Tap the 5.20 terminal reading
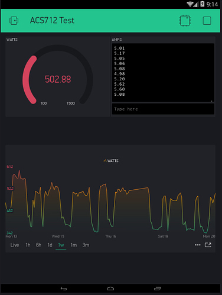The width and height of the screenshot is (222, 295). pos(119,79)
